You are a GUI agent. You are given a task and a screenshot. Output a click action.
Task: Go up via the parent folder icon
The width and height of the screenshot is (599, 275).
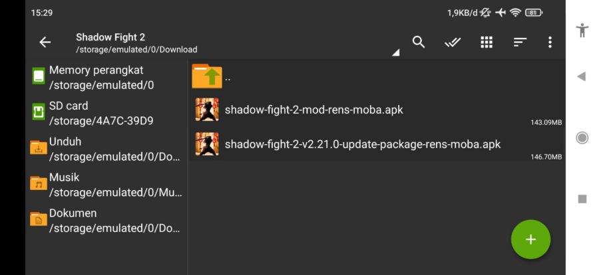207,76
